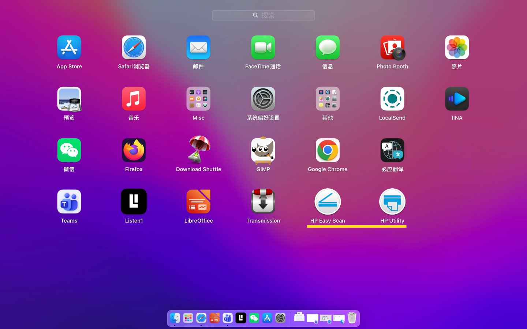Image resolution: width=527 pixels, height=329 pixels.
Task: Launch LibreOffice from the Launchpad grid
Action: (198, 202)
